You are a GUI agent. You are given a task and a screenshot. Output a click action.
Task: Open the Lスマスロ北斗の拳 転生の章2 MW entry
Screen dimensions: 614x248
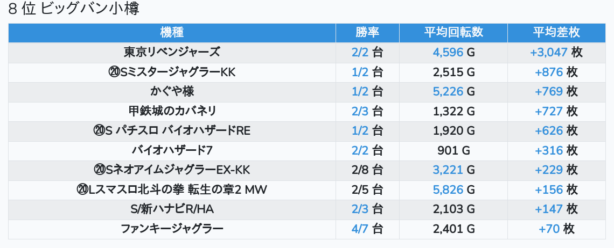(172, 189)
